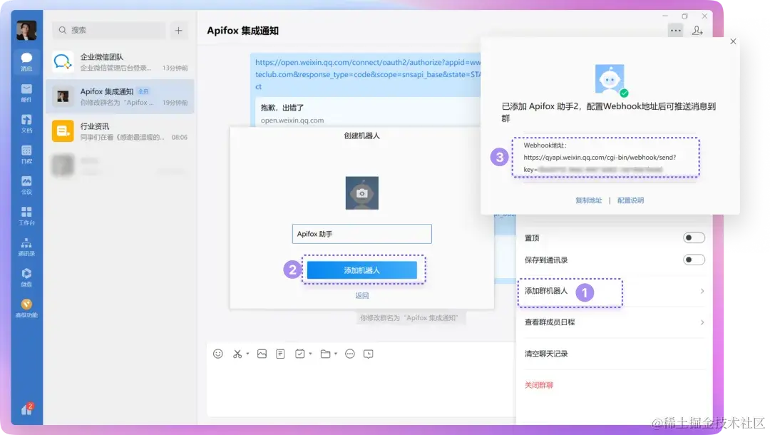Click the plus button beside the search field

179,31
